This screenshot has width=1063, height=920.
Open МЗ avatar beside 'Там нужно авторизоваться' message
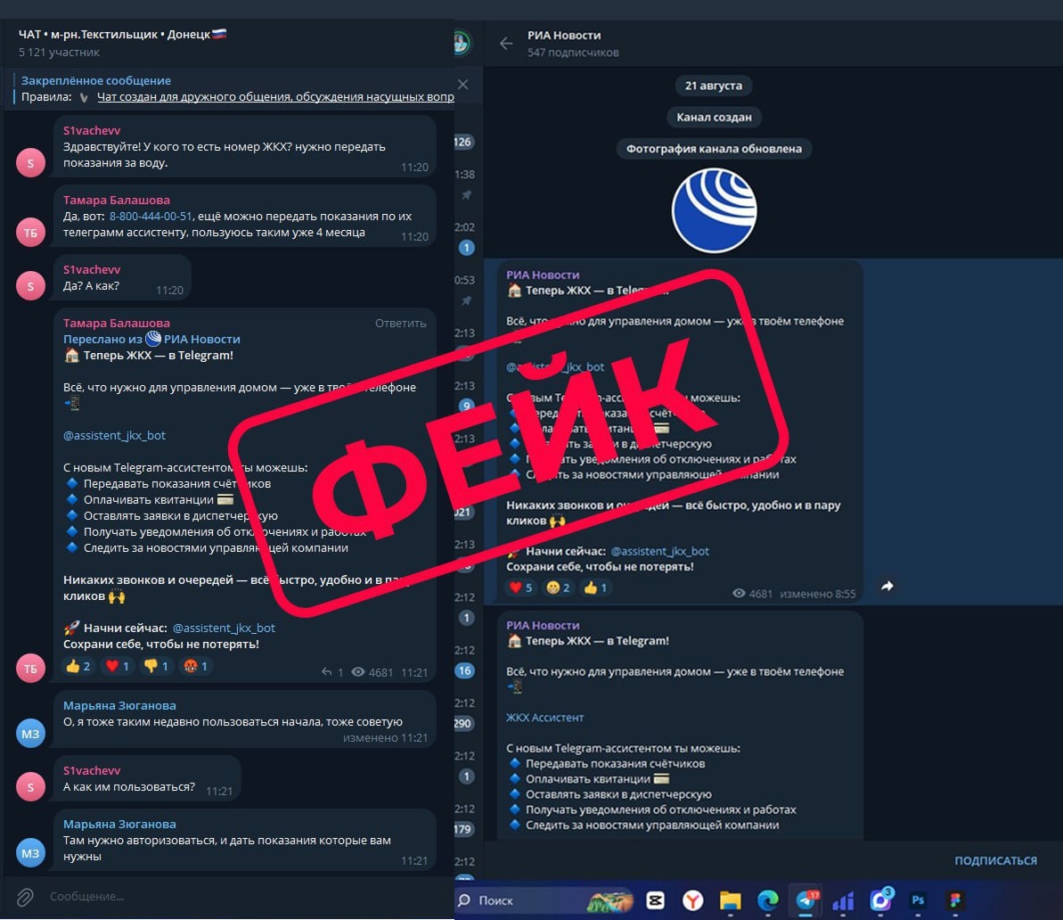(x=30, y=853)
